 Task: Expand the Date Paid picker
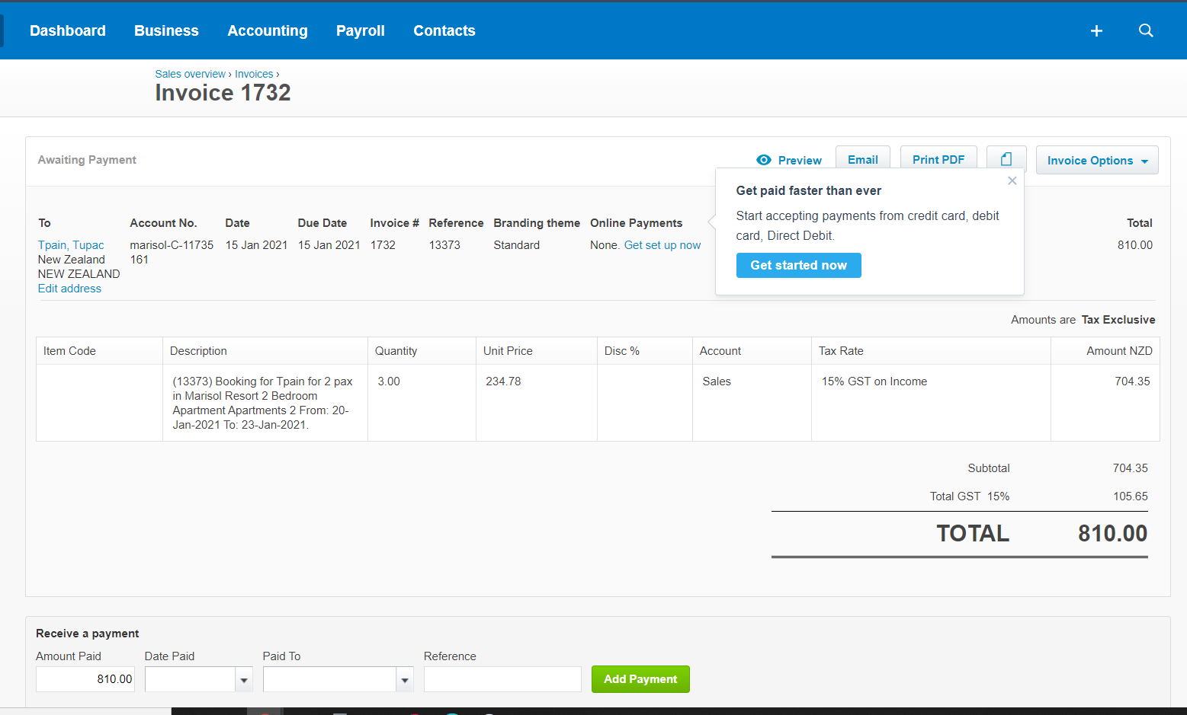coord(243,678)
